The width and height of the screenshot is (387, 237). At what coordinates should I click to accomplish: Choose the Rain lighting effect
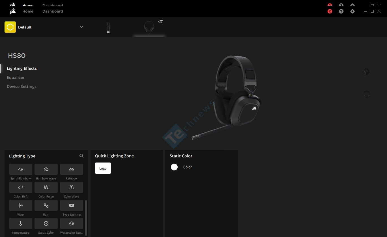coord(46,205)
